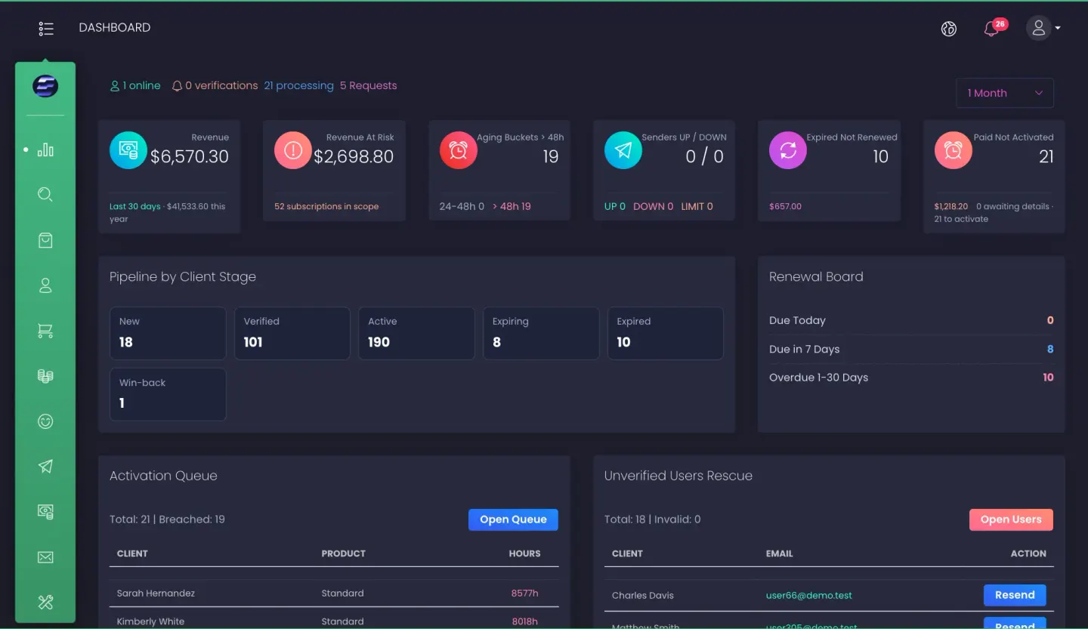
Task: Open the shopping bag sidebar icon
Action: (45, 240)
